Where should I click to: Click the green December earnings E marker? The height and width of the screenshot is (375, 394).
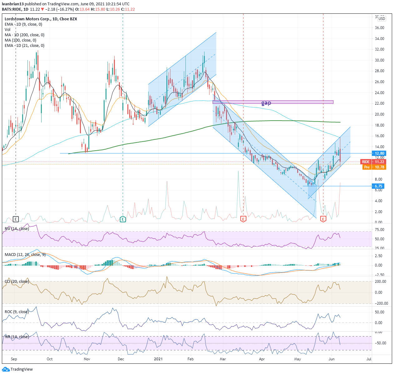coord(123,219)
